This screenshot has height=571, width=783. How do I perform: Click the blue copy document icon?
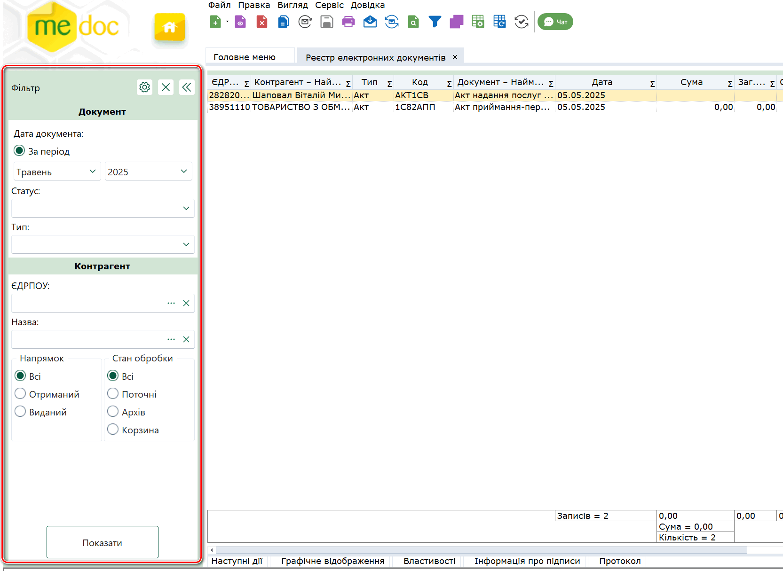[x=284, y=22]
